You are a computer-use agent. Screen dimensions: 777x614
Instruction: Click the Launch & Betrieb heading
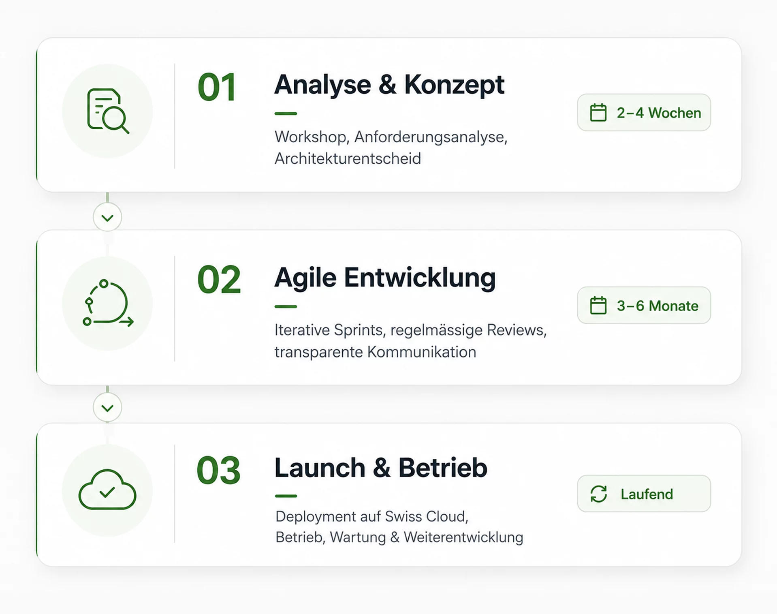pos(381,468)
